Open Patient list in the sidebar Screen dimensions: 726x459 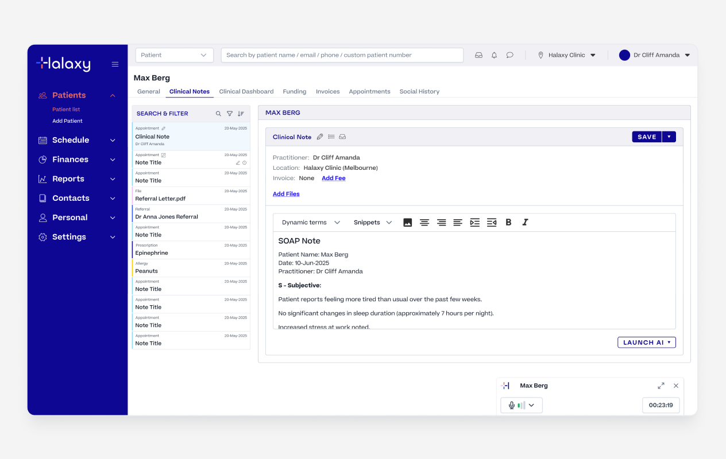tap(66, 110)
